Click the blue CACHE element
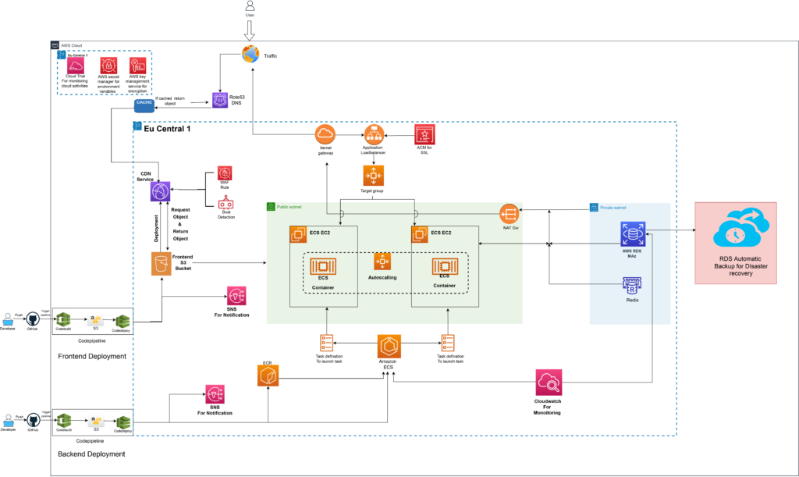The height and width of the screenshot is (477, 799). click(144, 105)
